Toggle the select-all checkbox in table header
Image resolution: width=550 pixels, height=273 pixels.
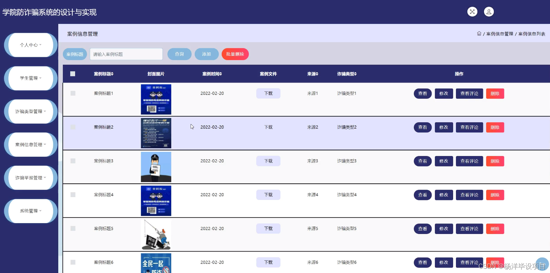coord(73,74)
